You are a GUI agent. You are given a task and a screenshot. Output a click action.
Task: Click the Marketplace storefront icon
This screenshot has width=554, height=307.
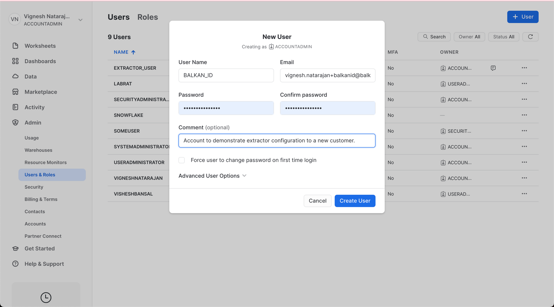16,92
